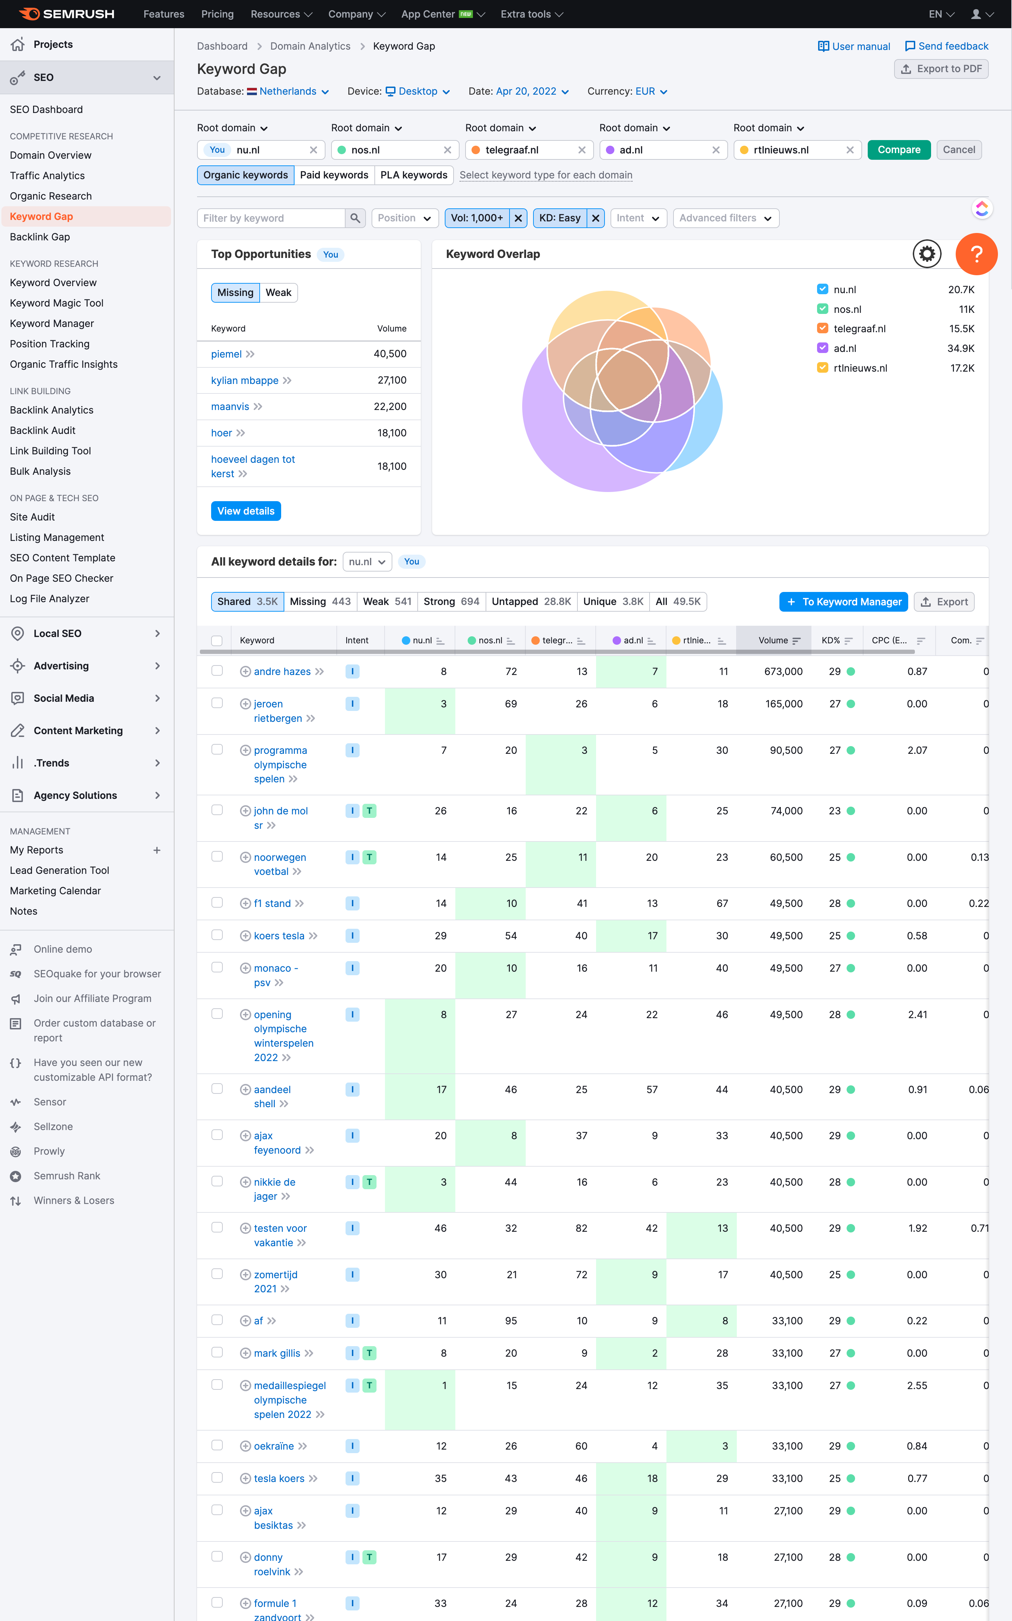1012x1621 pixels.
Task: Clear the rtlnieuws.nl domain field
Action: (x=850, y=150)
